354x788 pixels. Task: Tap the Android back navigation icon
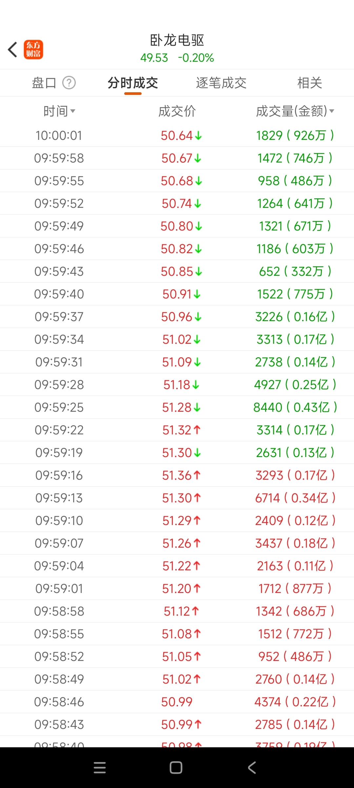(x=252, y=768)
